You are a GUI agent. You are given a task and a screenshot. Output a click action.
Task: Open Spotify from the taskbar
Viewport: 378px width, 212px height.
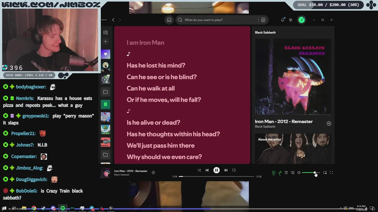click(63, 208)
